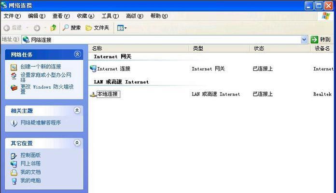Select the Internet 连接 item
The width and height of the screenshot is (336, 193).
click(x=114, y=69)
